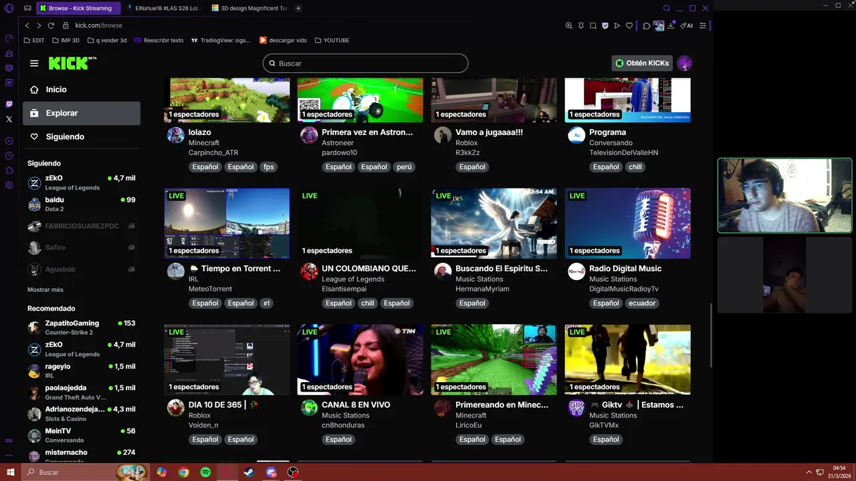Open TradingView bookmark

pos(221,40)
